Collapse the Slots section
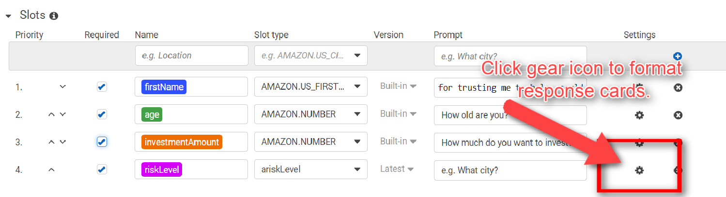The height and width of the screenshot is (197, 726). [8, 16]
